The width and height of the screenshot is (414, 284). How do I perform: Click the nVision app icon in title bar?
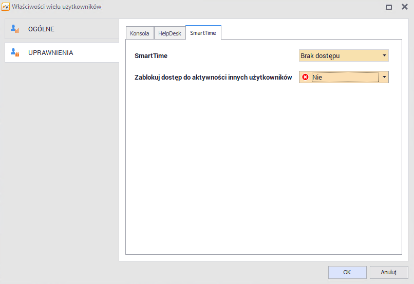[x=6, y=7]
